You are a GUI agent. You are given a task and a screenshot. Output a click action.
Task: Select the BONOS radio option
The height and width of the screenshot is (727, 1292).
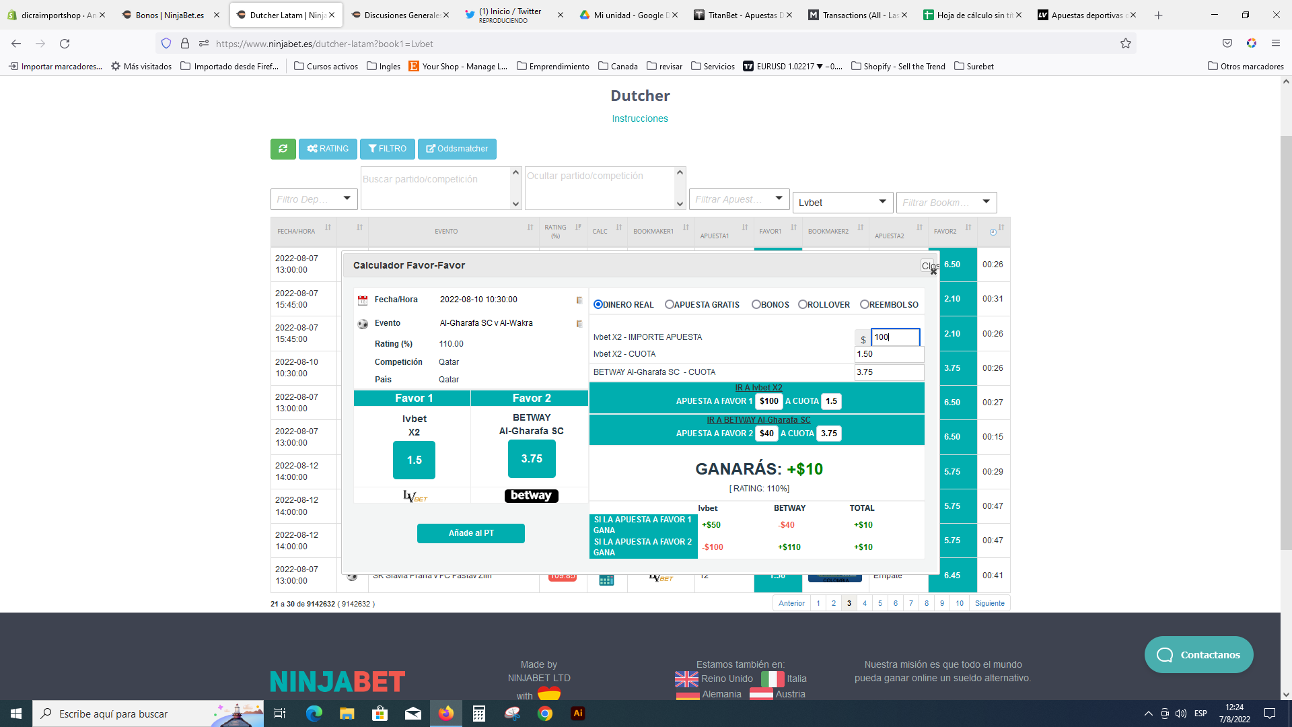click(x=756, y=305)
